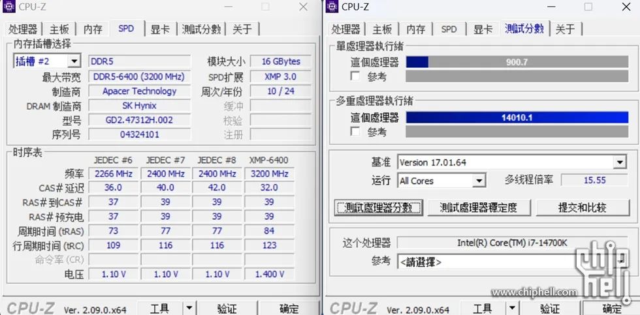Screen dimensions: 640x315
Task: Click 工具 button in right window
Action: 483,308
